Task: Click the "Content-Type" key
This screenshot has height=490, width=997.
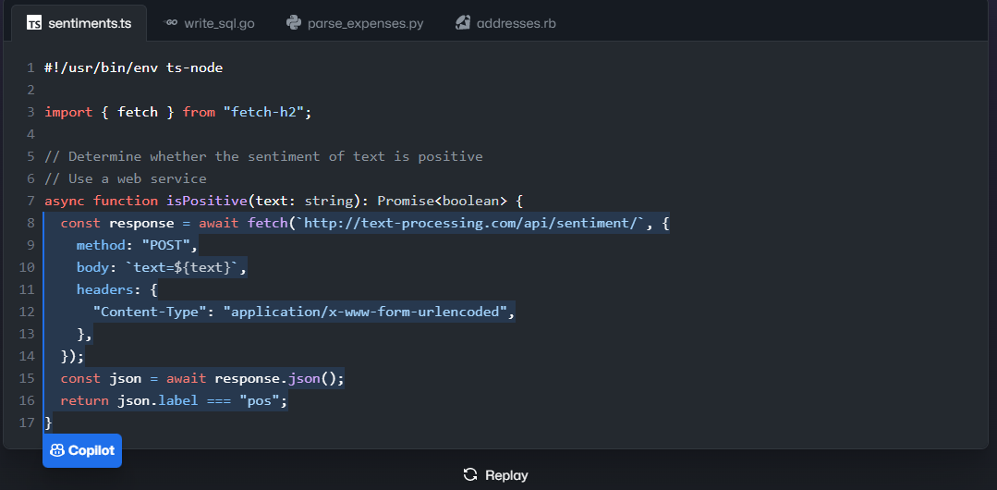Action: [150, 312]
